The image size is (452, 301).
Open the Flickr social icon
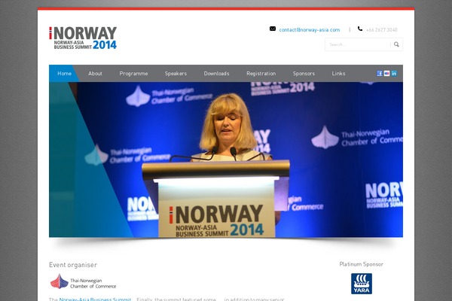(387, 74)
